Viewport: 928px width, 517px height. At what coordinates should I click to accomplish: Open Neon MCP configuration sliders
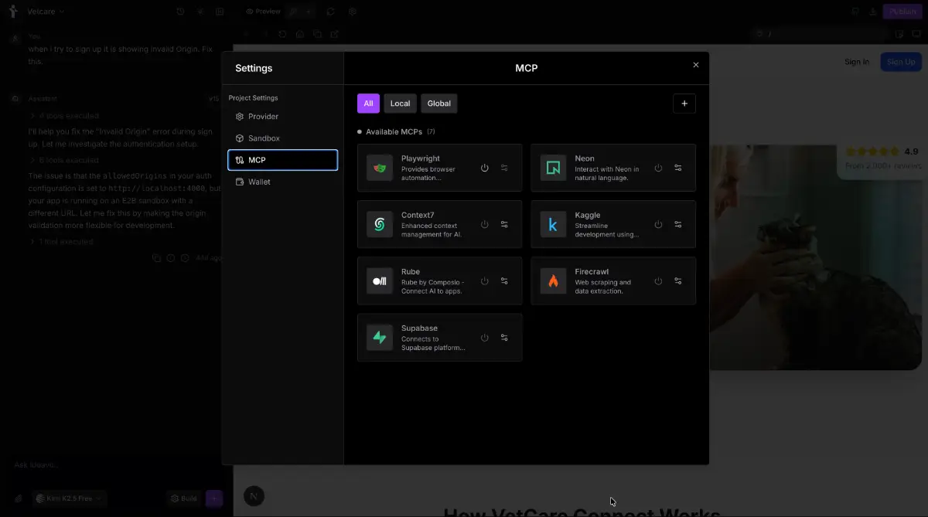[x=678, y=168]
